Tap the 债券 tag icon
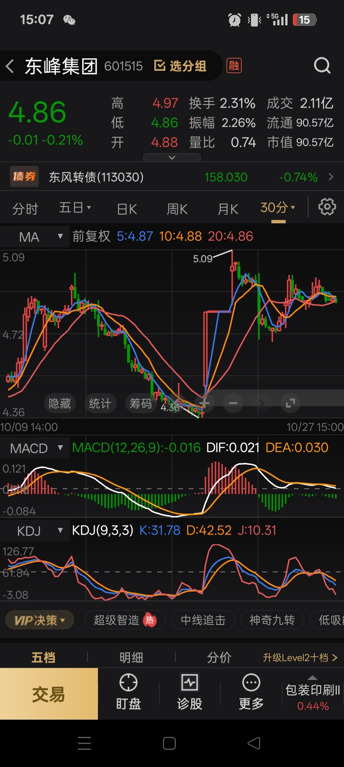344x767 pixels. pyautogui.click(x=24, y=177)
